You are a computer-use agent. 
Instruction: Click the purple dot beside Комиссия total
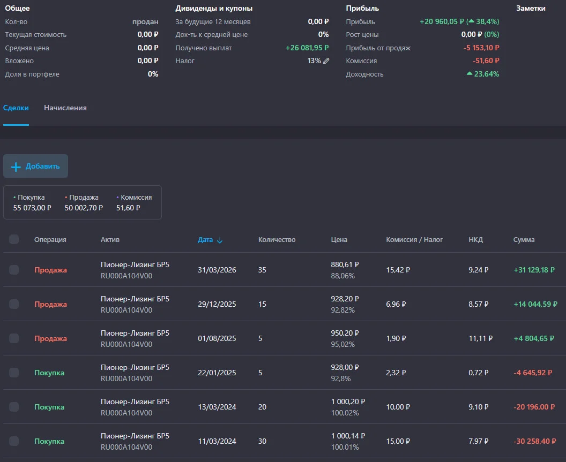(118, 198)
